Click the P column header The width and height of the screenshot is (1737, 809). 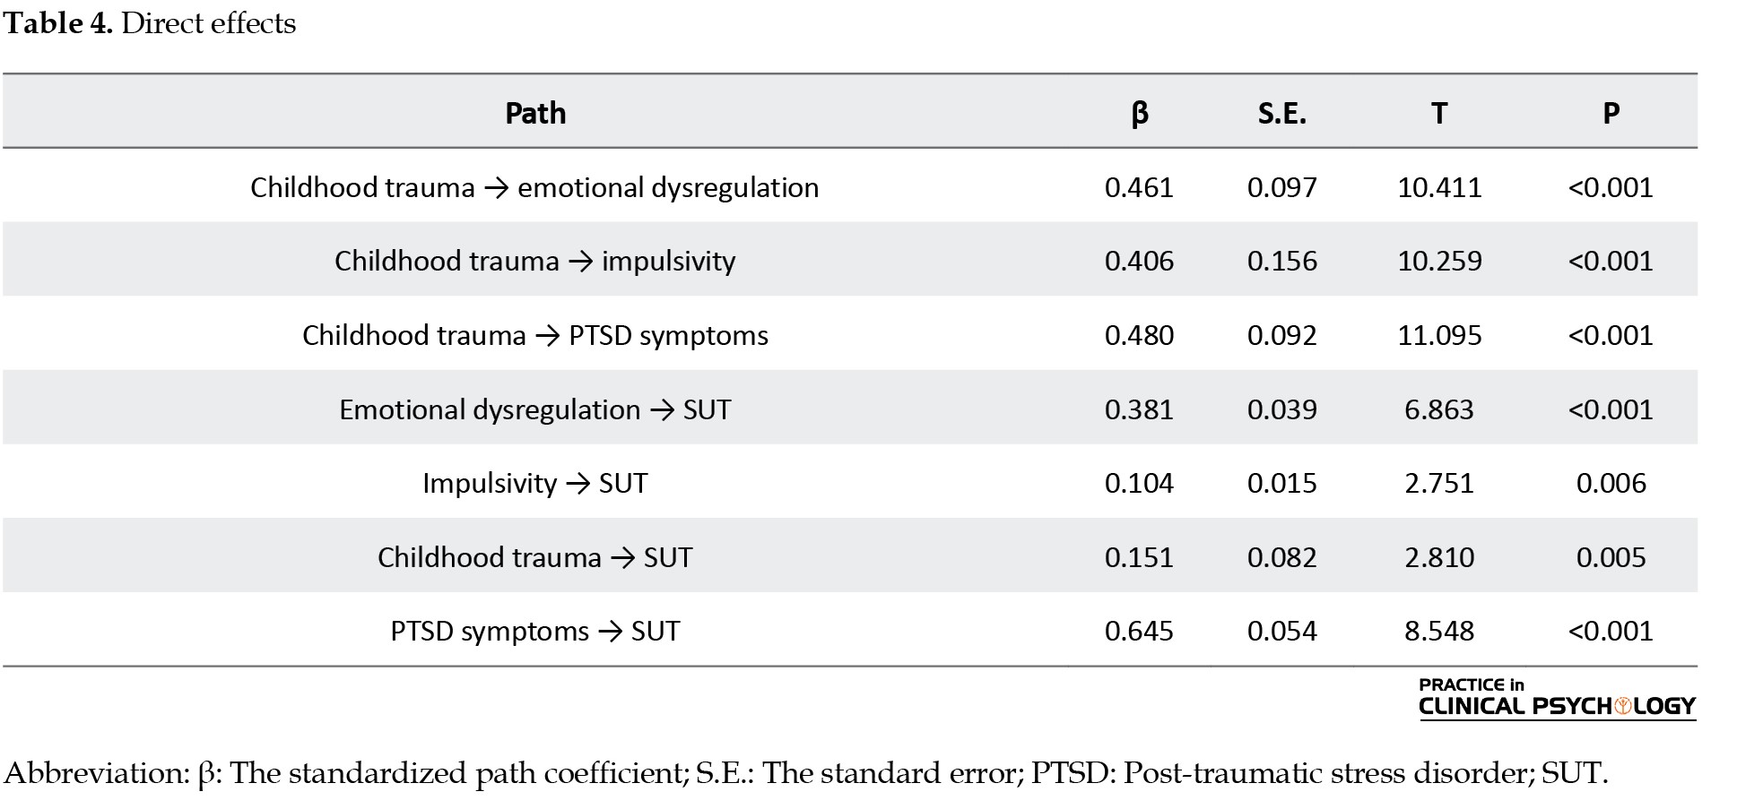(1611, 114)
